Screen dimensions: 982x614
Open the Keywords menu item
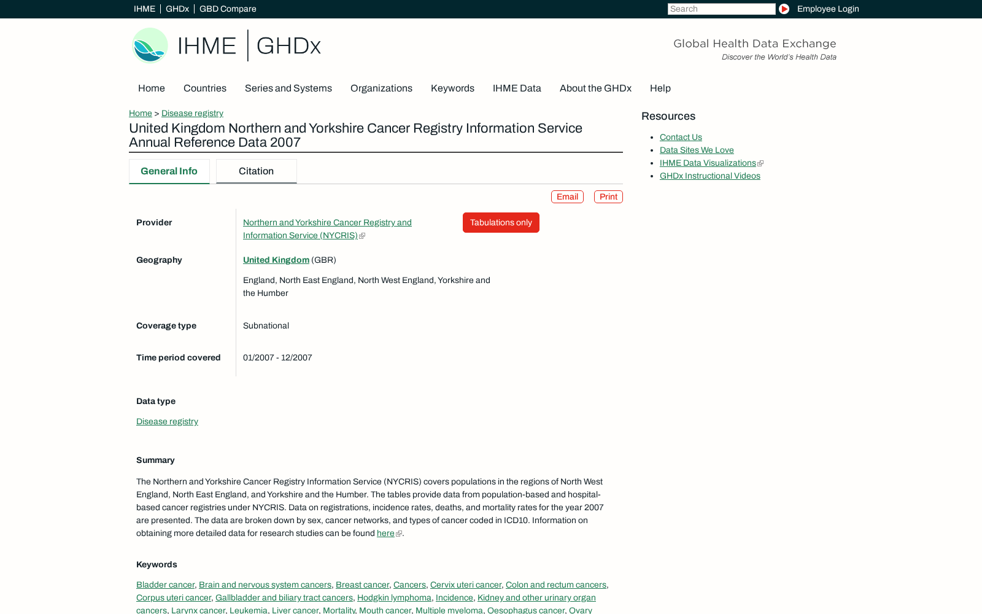click(452, 88)
